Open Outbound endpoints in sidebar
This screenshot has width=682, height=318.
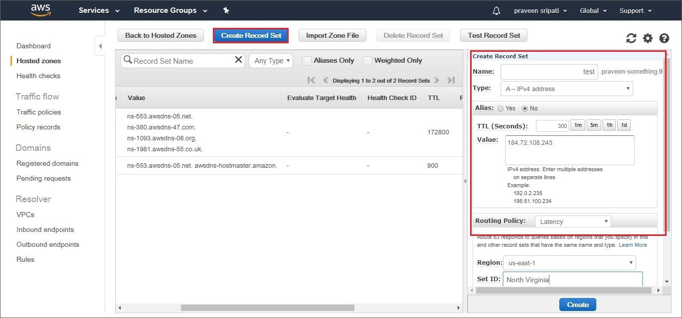48,244
